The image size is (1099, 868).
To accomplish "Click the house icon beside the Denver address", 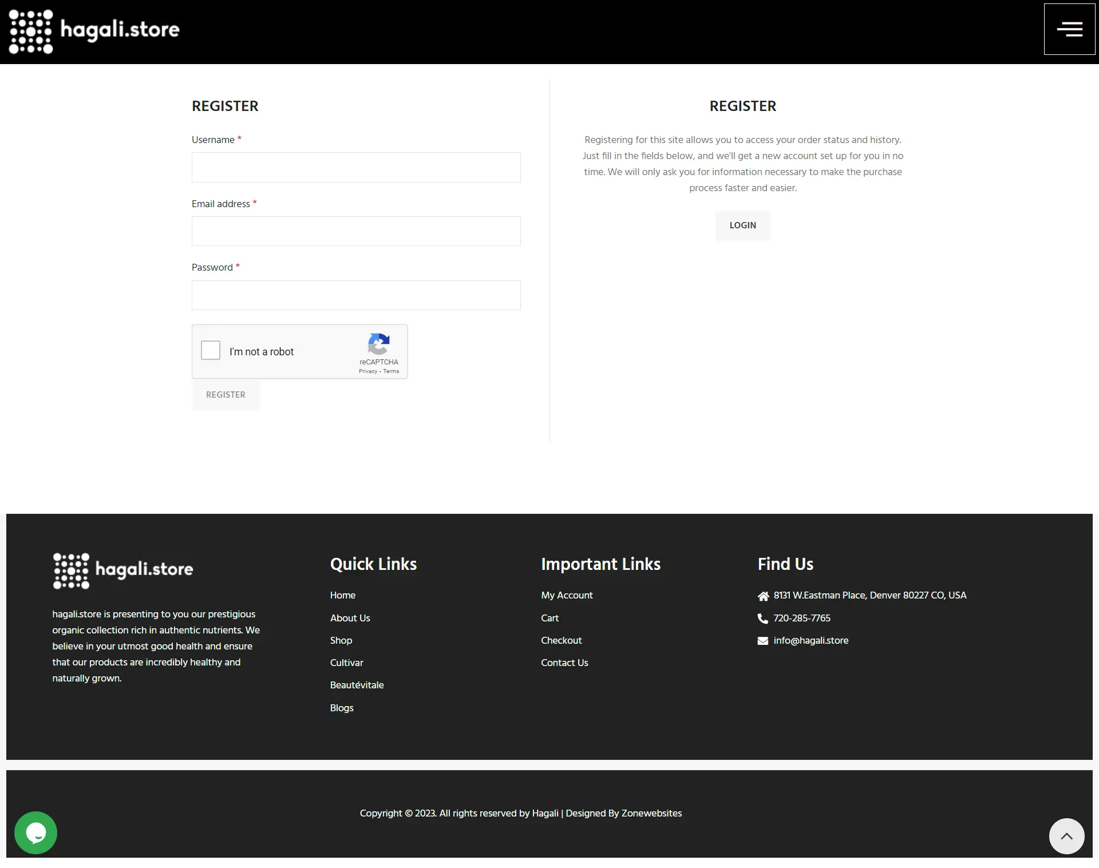I will pos(763,596).
